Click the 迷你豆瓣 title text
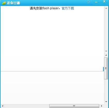The image size is (109, 108). pyautogui.click(x=13, y=3)
